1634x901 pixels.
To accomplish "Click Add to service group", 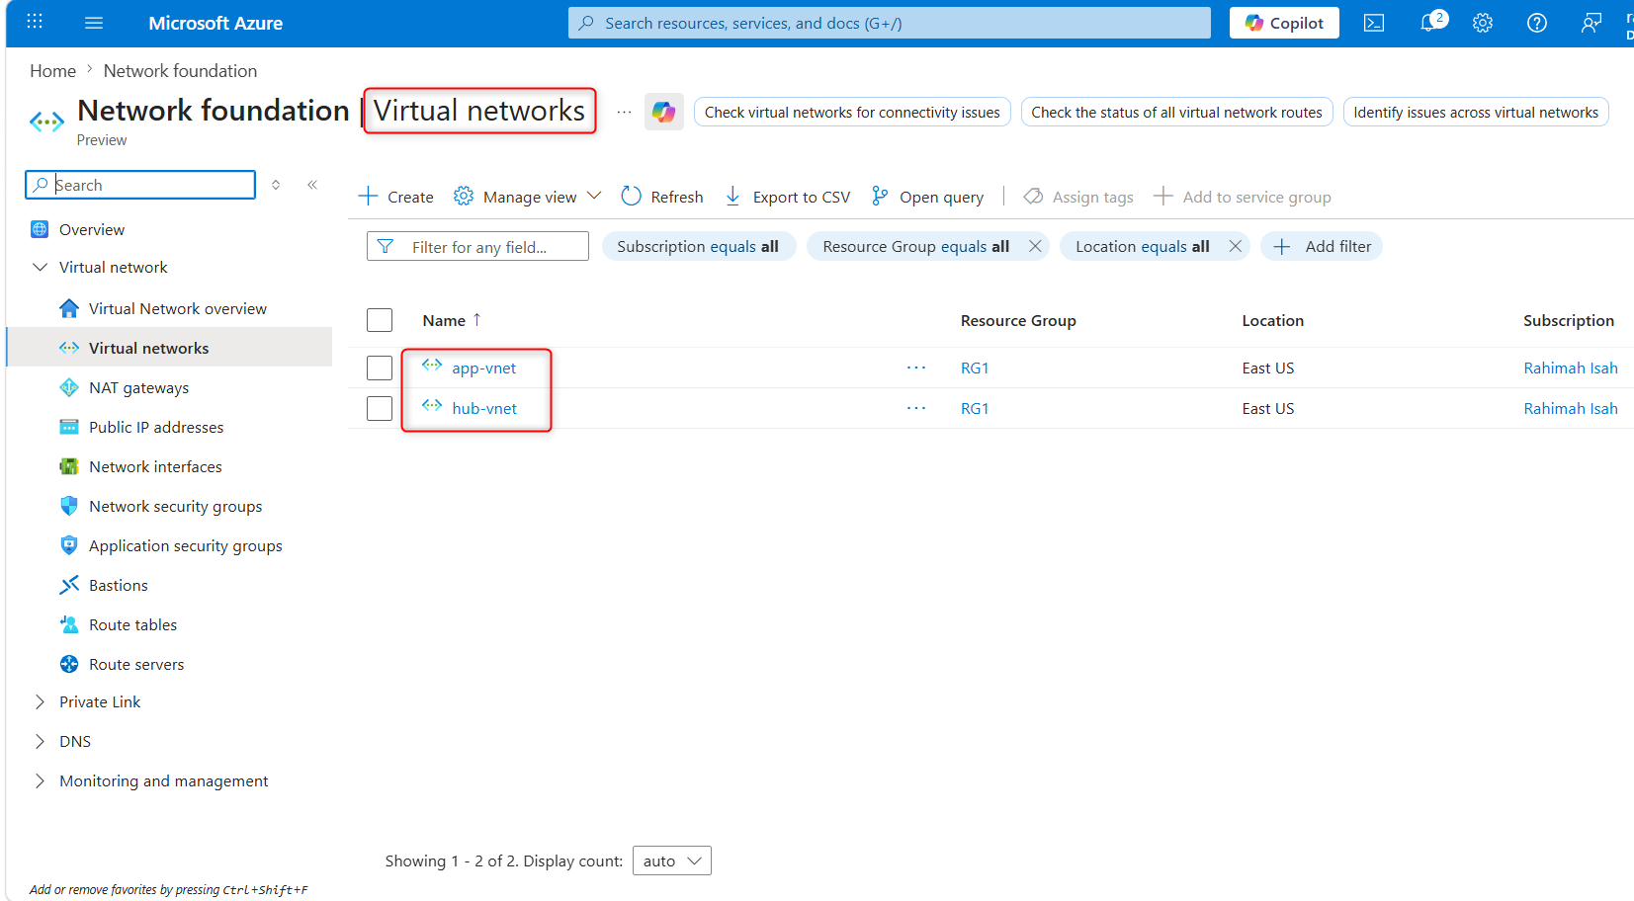I will (1243, 197).
